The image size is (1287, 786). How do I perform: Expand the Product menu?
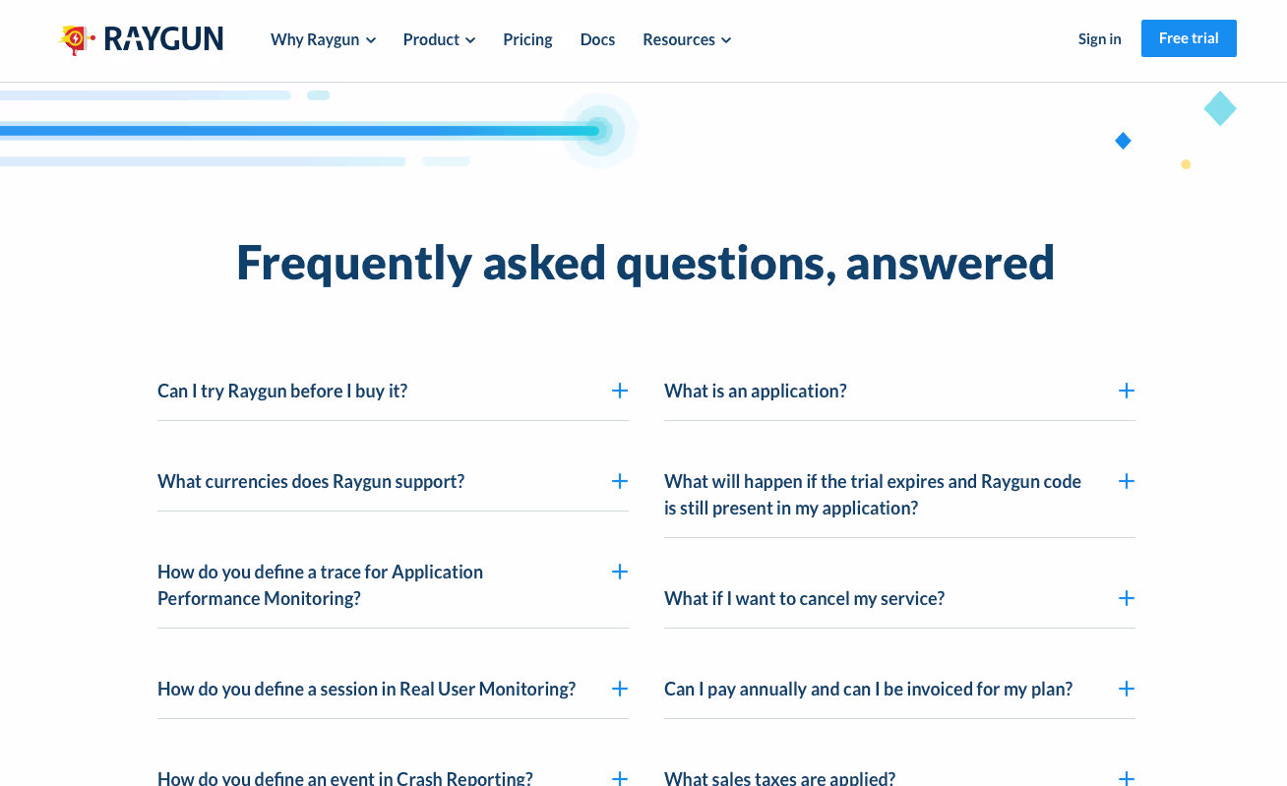[x=439, y=39]
